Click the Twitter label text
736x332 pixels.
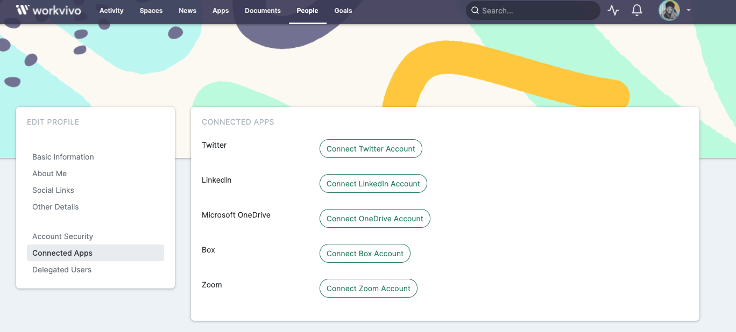click(x=214, y=145)
